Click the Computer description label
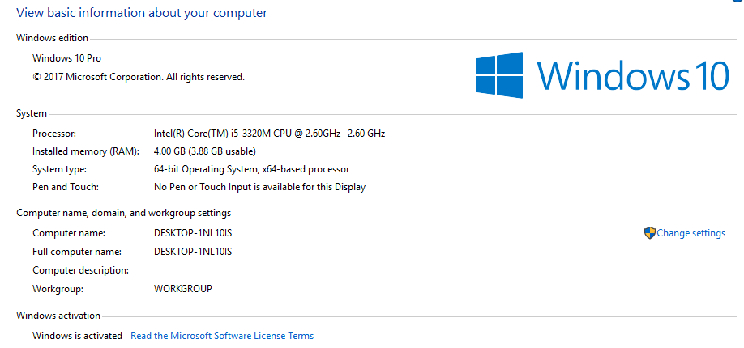 [x=81, y=270]
